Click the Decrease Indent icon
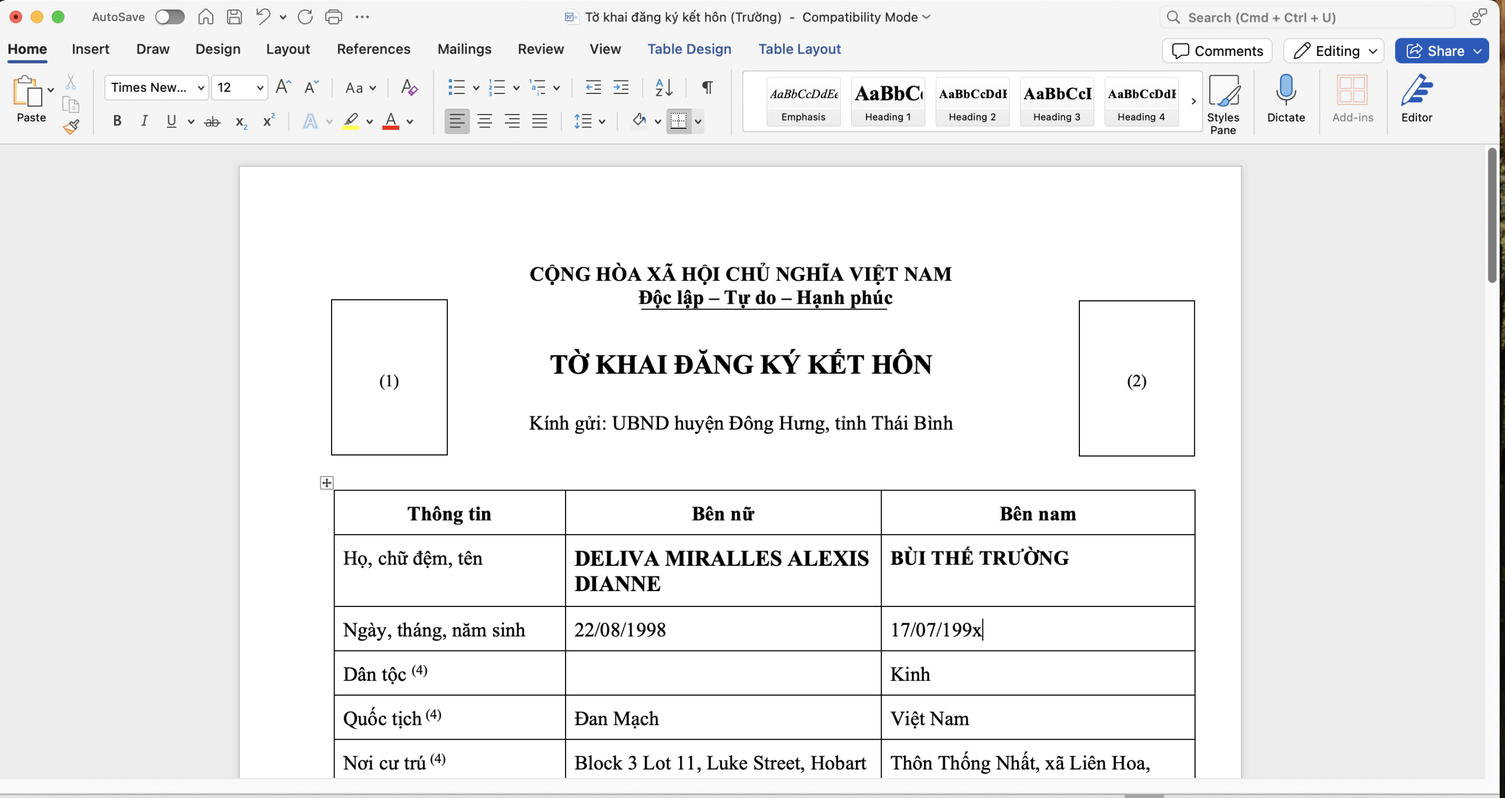The height and width of the screenshot is (798, 1505). click(593, 88)
